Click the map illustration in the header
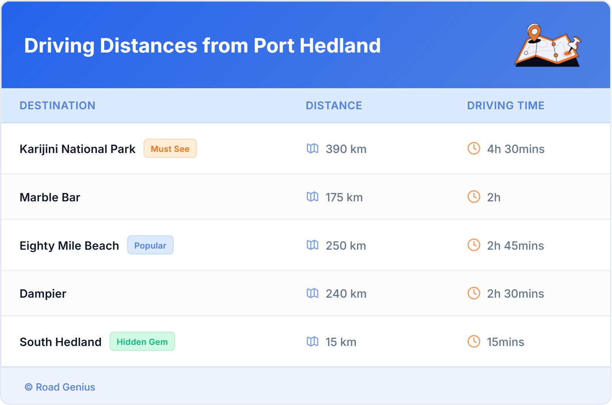Screen dimensions: 612x405 (548, 46)
